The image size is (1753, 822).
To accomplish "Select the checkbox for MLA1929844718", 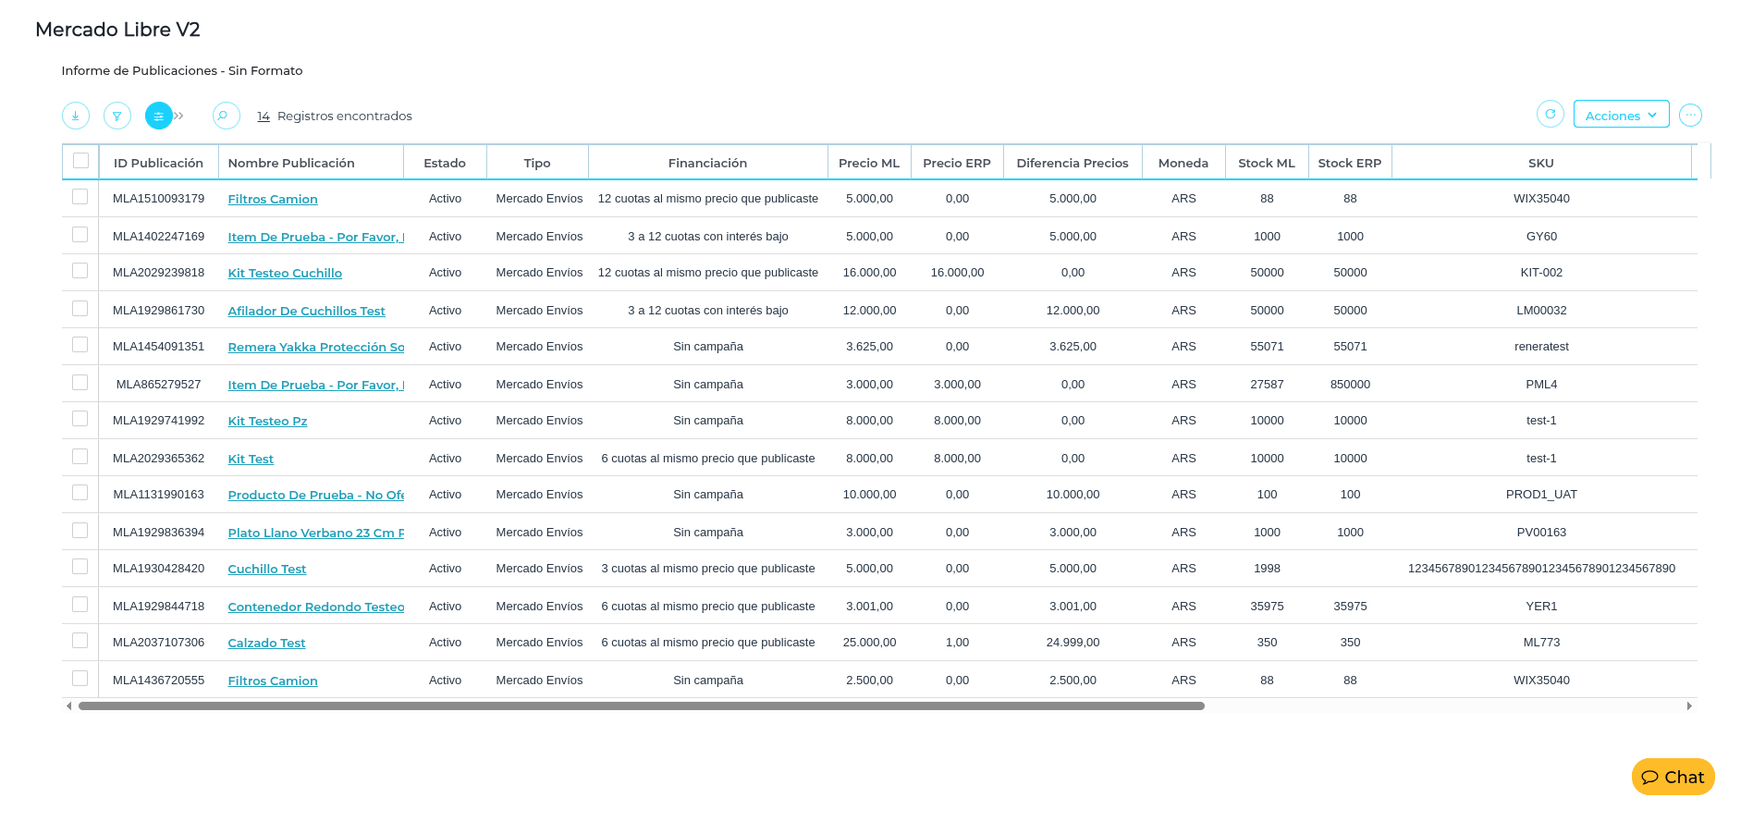I will pos(80,605).
